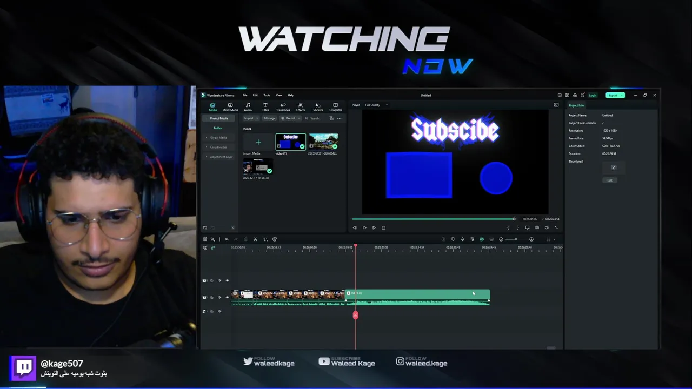Click the AI Image button
Screen dimensions: 692x389
269,118
